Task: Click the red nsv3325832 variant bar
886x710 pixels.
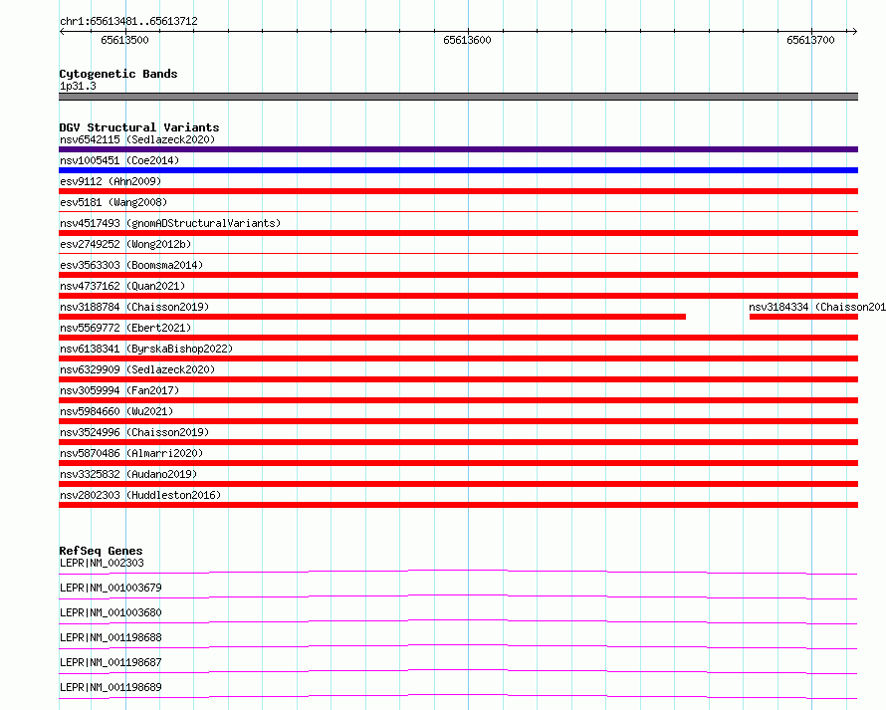Action: pyautogui.click(x=458, y=484)
